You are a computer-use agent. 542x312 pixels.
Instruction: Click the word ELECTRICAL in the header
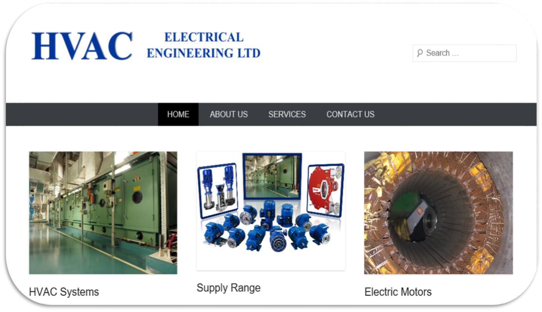[204, 37]
